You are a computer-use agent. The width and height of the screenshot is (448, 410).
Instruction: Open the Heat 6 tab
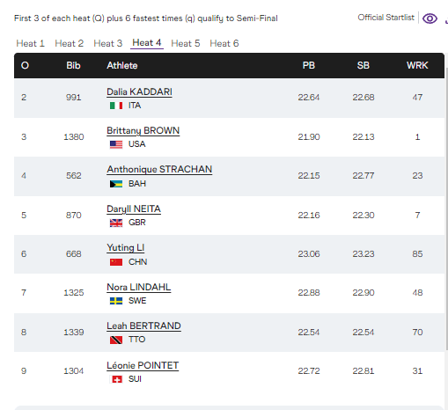tap(224, 43)
